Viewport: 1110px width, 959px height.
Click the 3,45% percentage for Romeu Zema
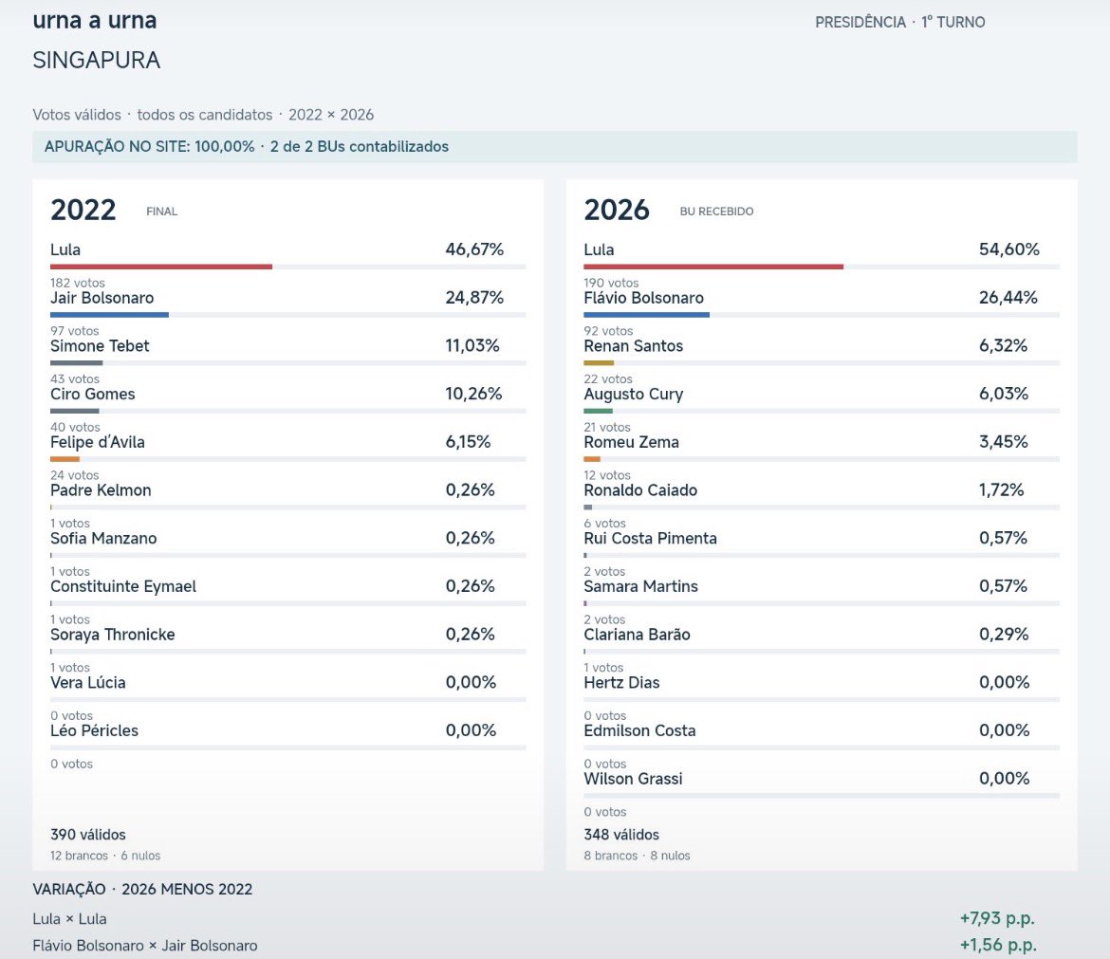pyautogui.click(x=1003, y=442)
